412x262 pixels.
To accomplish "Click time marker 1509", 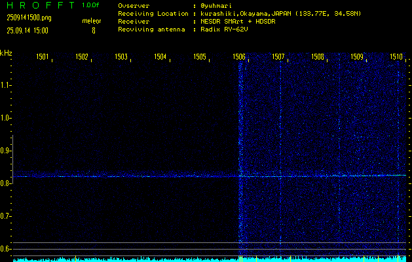I will coord(357,56).
